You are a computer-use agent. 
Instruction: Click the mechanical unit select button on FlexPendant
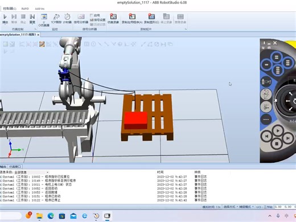(x=266, y=82)
